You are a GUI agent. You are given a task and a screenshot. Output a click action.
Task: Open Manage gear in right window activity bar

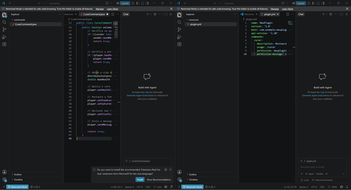pyautogui.click(x=179, y=179)
